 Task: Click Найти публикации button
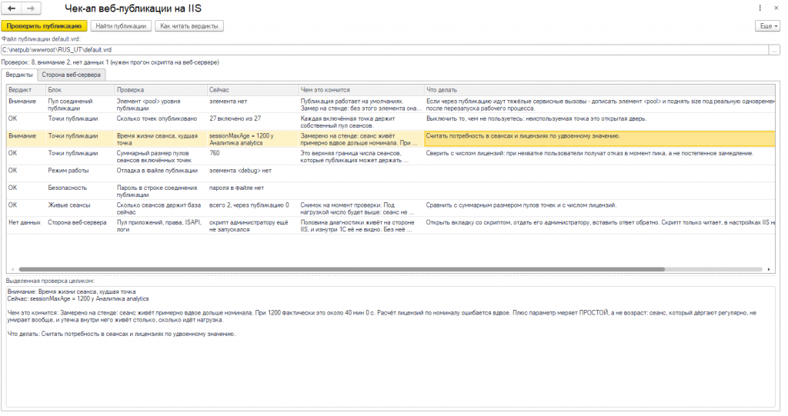[x=121, y=26]
